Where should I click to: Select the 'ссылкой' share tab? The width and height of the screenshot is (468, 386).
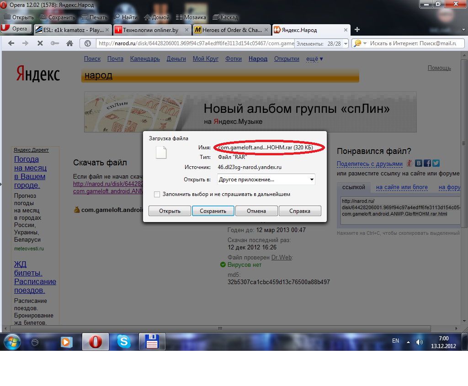pos(354,187)
